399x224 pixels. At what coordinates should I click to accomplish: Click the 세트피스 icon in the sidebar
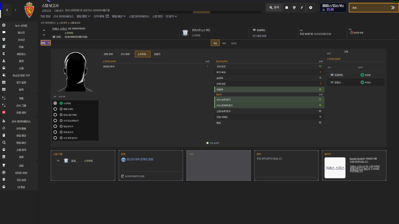4,54
